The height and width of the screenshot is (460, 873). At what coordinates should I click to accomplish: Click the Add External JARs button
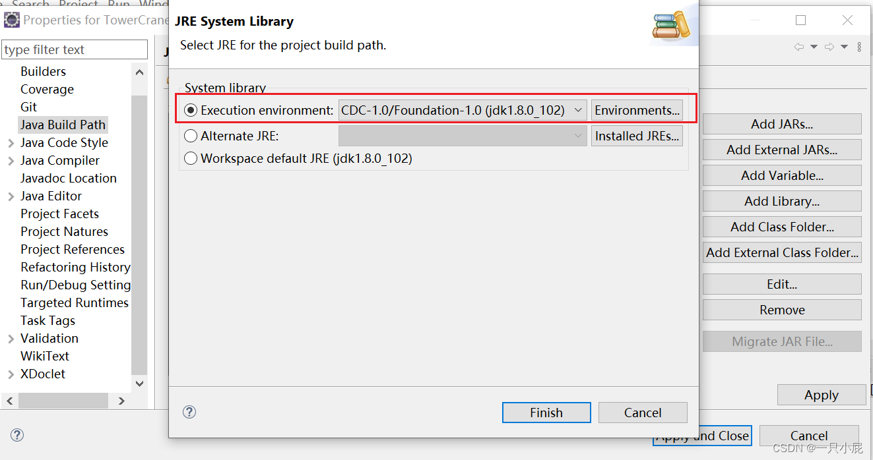coord(781,150)
